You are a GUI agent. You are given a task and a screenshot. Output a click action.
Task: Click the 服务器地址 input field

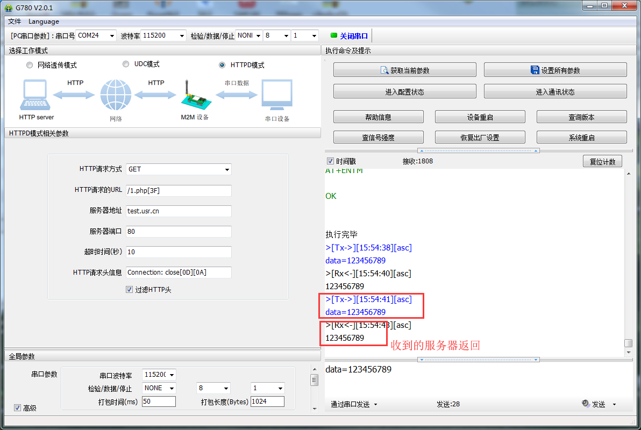179,211
